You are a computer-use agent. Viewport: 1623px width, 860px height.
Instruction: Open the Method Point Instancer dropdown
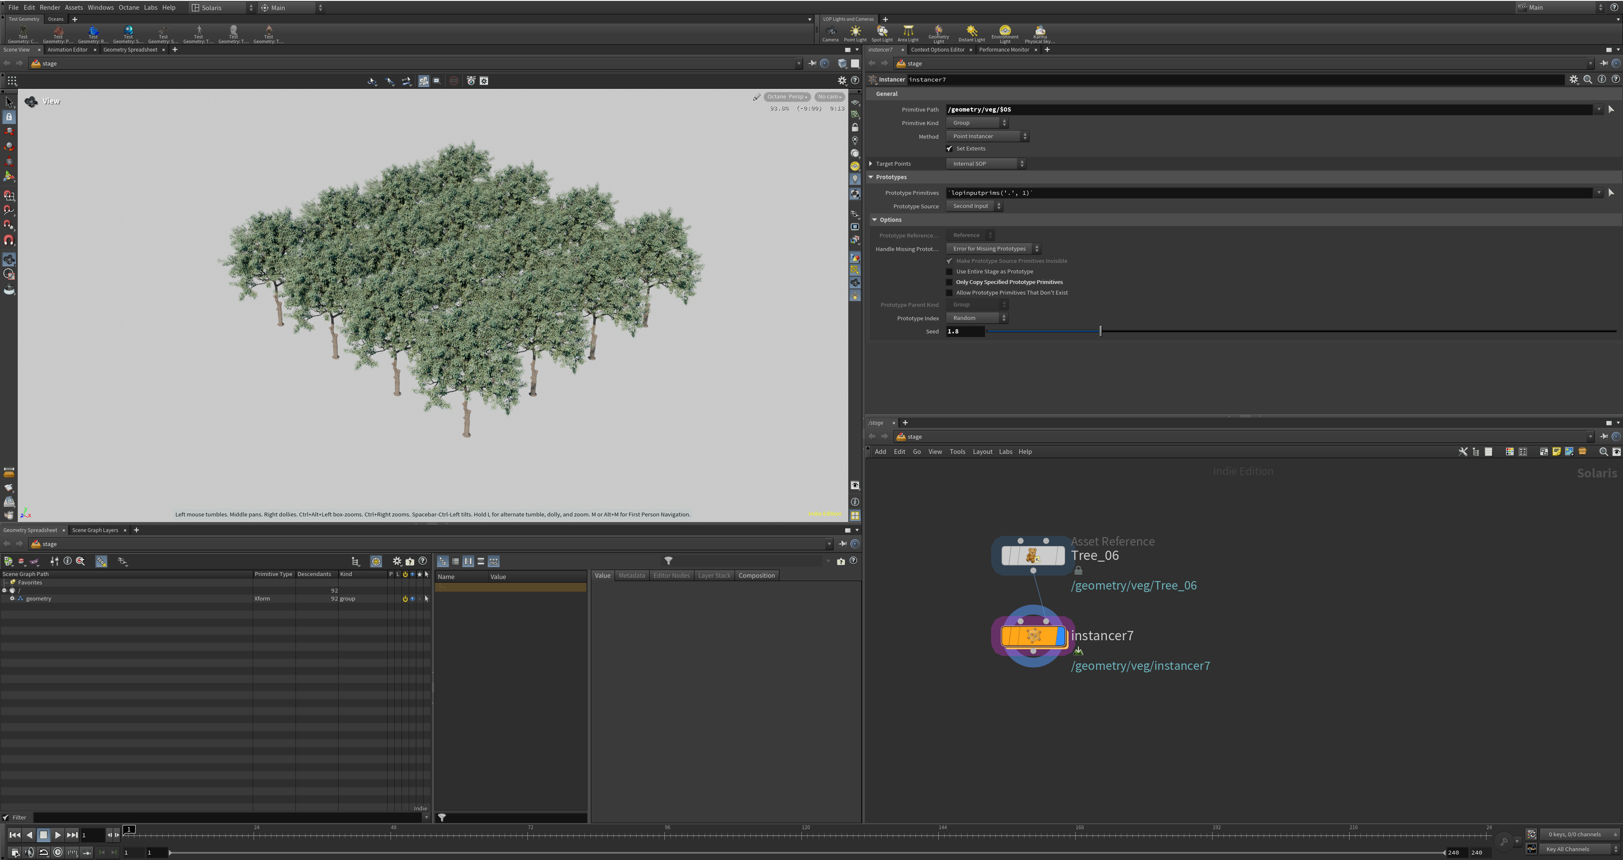coord(986,136)
